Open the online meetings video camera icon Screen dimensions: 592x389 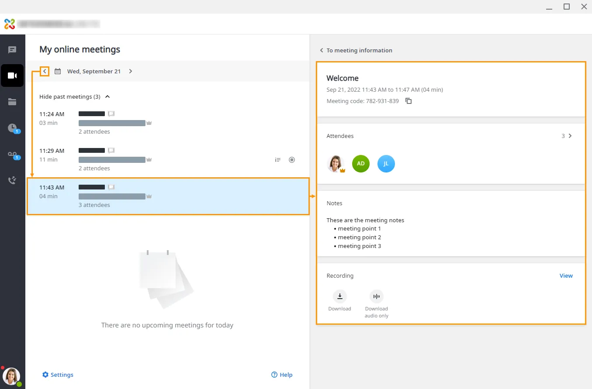(x=12, y=76)
